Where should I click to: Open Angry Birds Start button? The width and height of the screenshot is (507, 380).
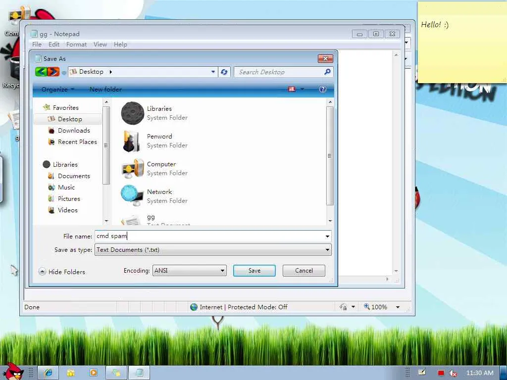[x=13, y=371]
